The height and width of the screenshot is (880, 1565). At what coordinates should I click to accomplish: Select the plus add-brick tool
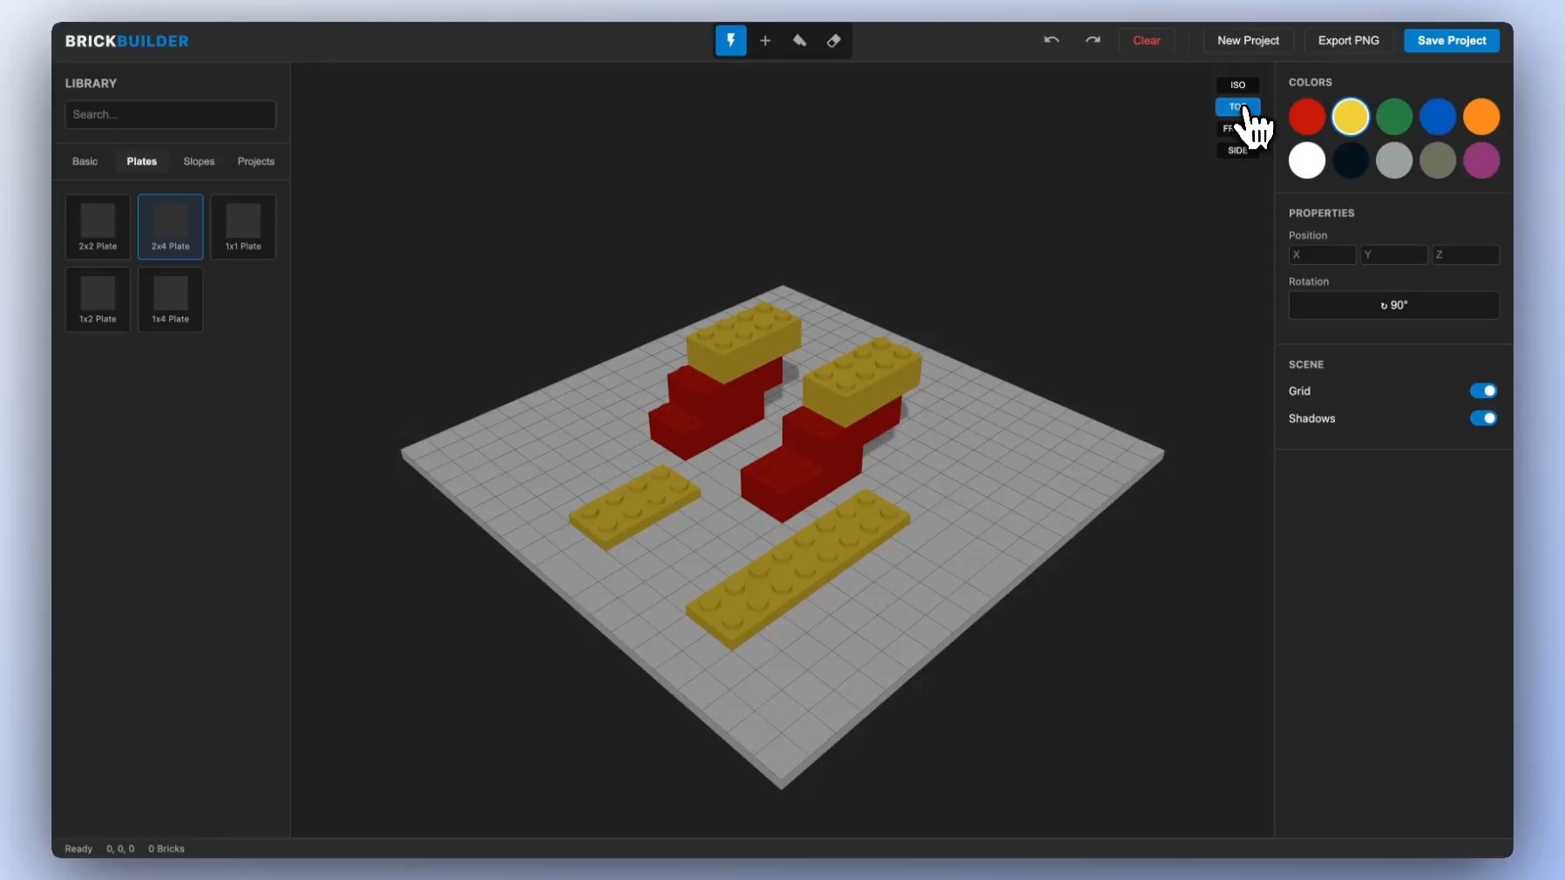pyautogui.click(x=765, y=41)
